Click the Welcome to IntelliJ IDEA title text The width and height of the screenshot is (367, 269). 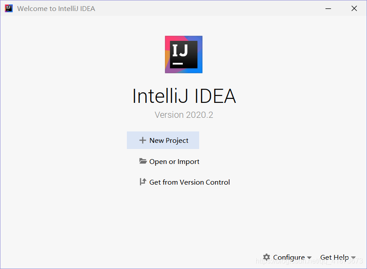point(56,9)
